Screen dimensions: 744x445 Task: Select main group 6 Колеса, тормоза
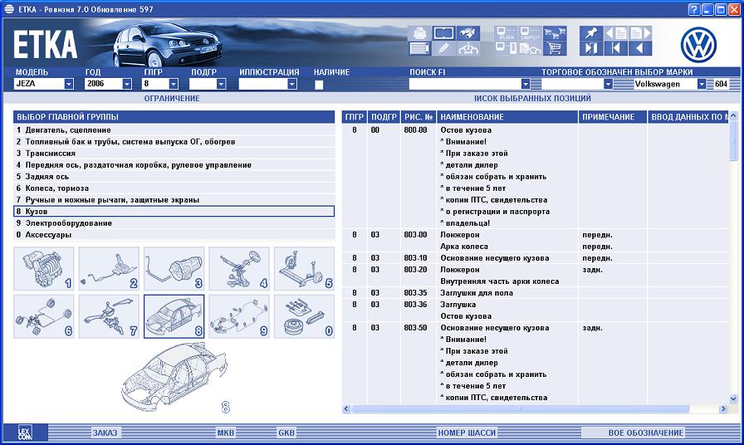(174, 188)
